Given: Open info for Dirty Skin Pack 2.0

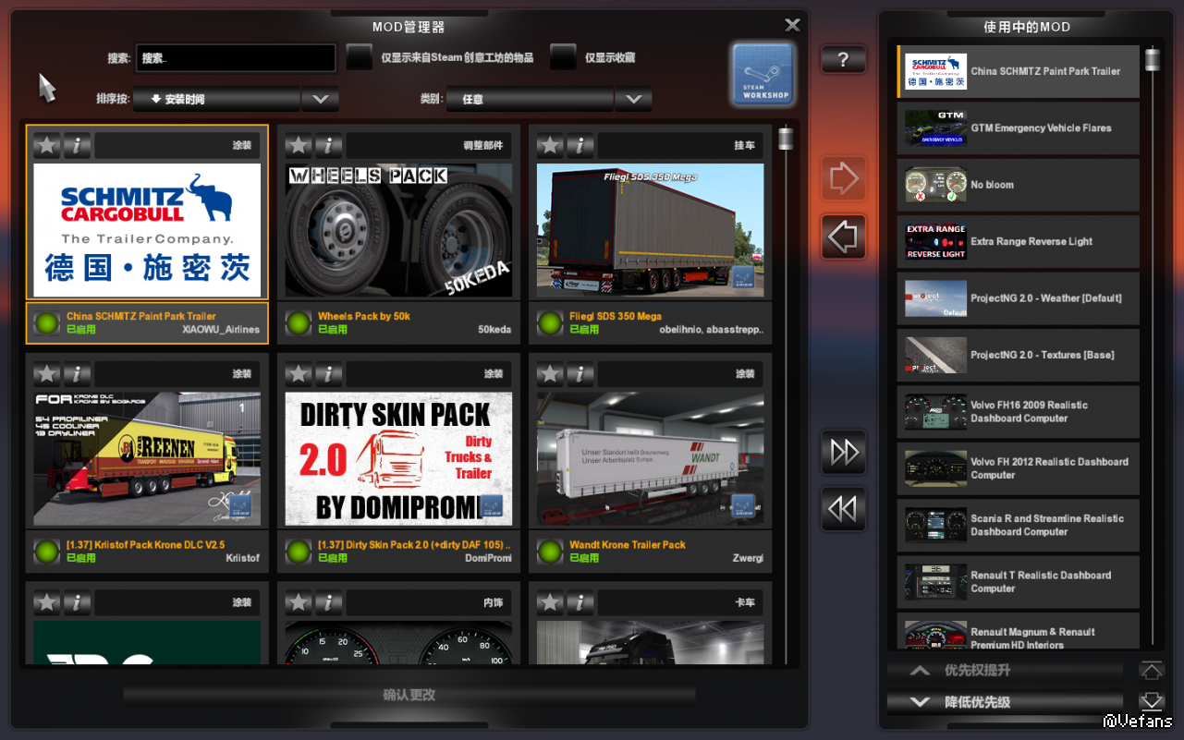Looking at the screenshot, I should point(328,374).
